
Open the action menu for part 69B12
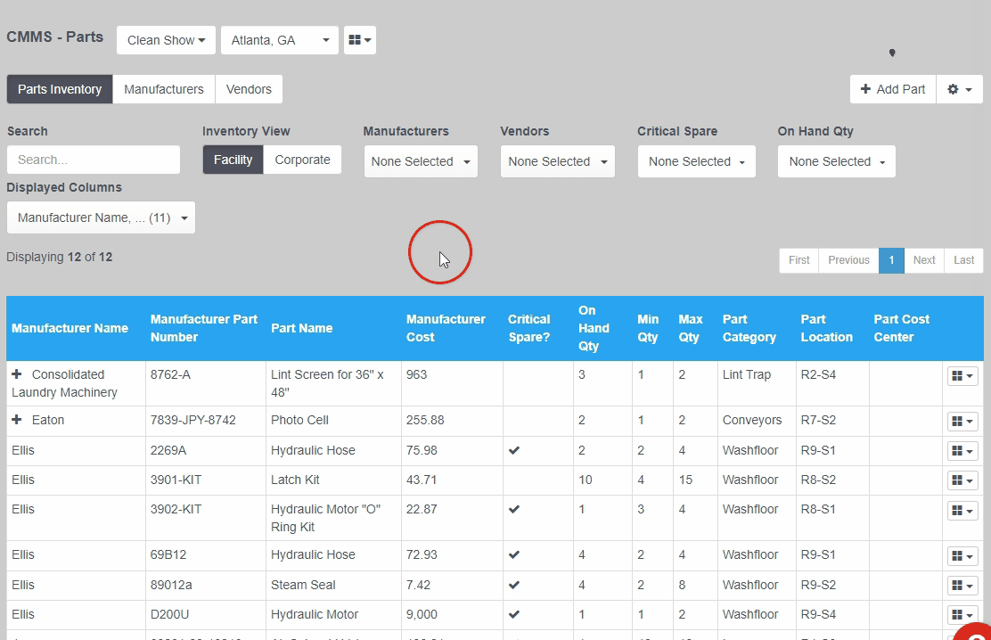pos(962,556)
